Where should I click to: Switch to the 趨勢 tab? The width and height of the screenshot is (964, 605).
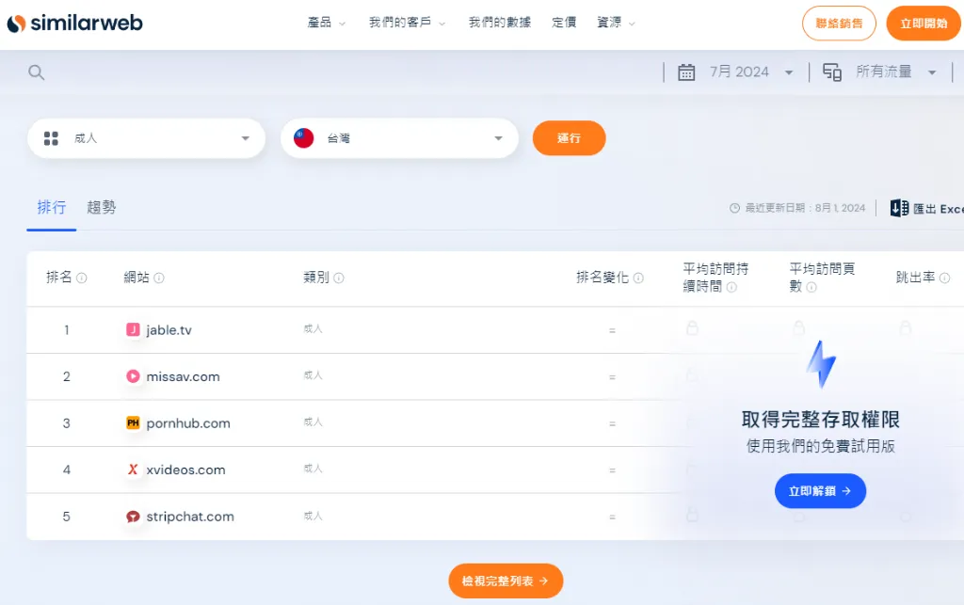pos(101,208)
